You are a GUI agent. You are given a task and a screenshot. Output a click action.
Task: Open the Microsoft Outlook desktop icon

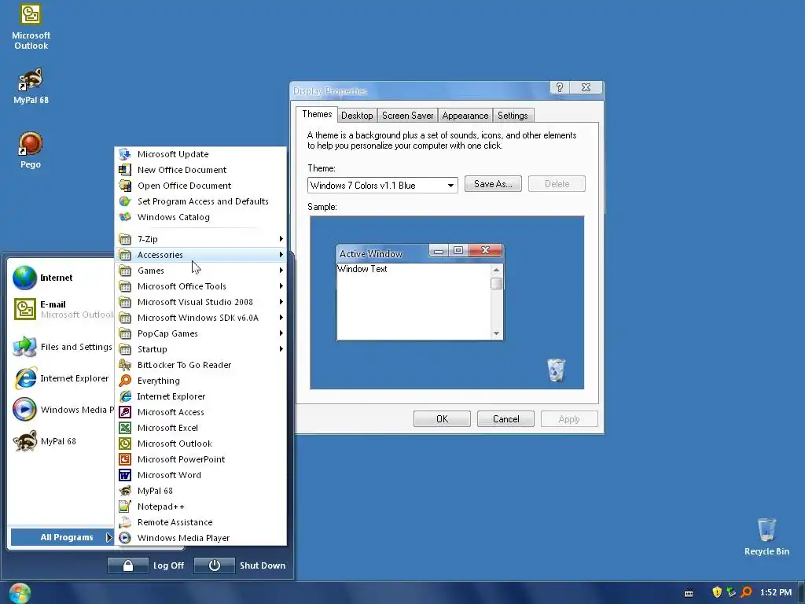click(31, 27)
